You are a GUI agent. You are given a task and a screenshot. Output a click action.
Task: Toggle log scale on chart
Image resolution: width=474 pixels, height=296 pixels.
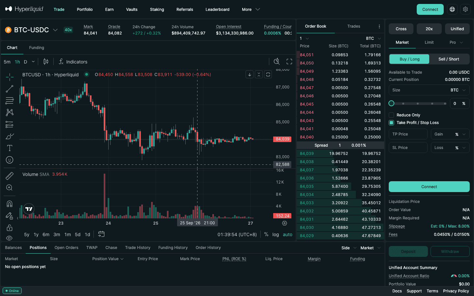pos(276,234)
